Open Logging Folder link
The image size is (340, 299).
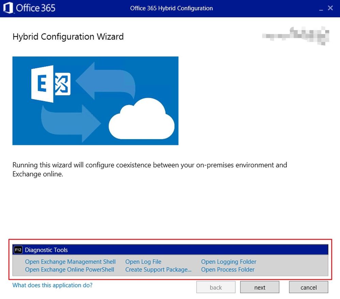point(229,262)
